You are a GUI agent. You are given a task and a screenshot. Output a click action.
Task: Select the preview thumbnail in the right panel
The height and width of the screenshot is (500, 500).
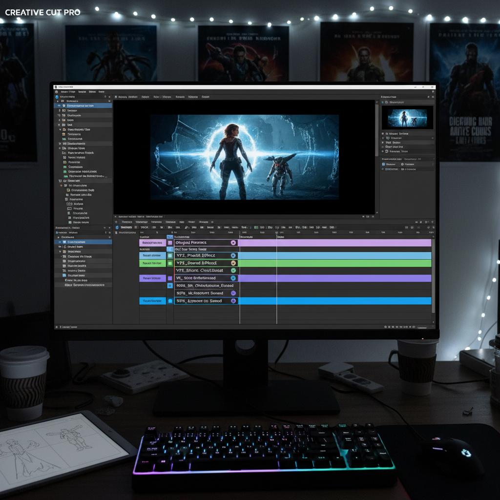407,118
